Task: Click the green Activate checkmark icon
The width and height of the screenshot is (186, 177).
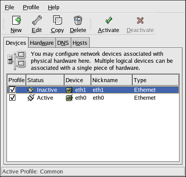Action: pos(109,20)
